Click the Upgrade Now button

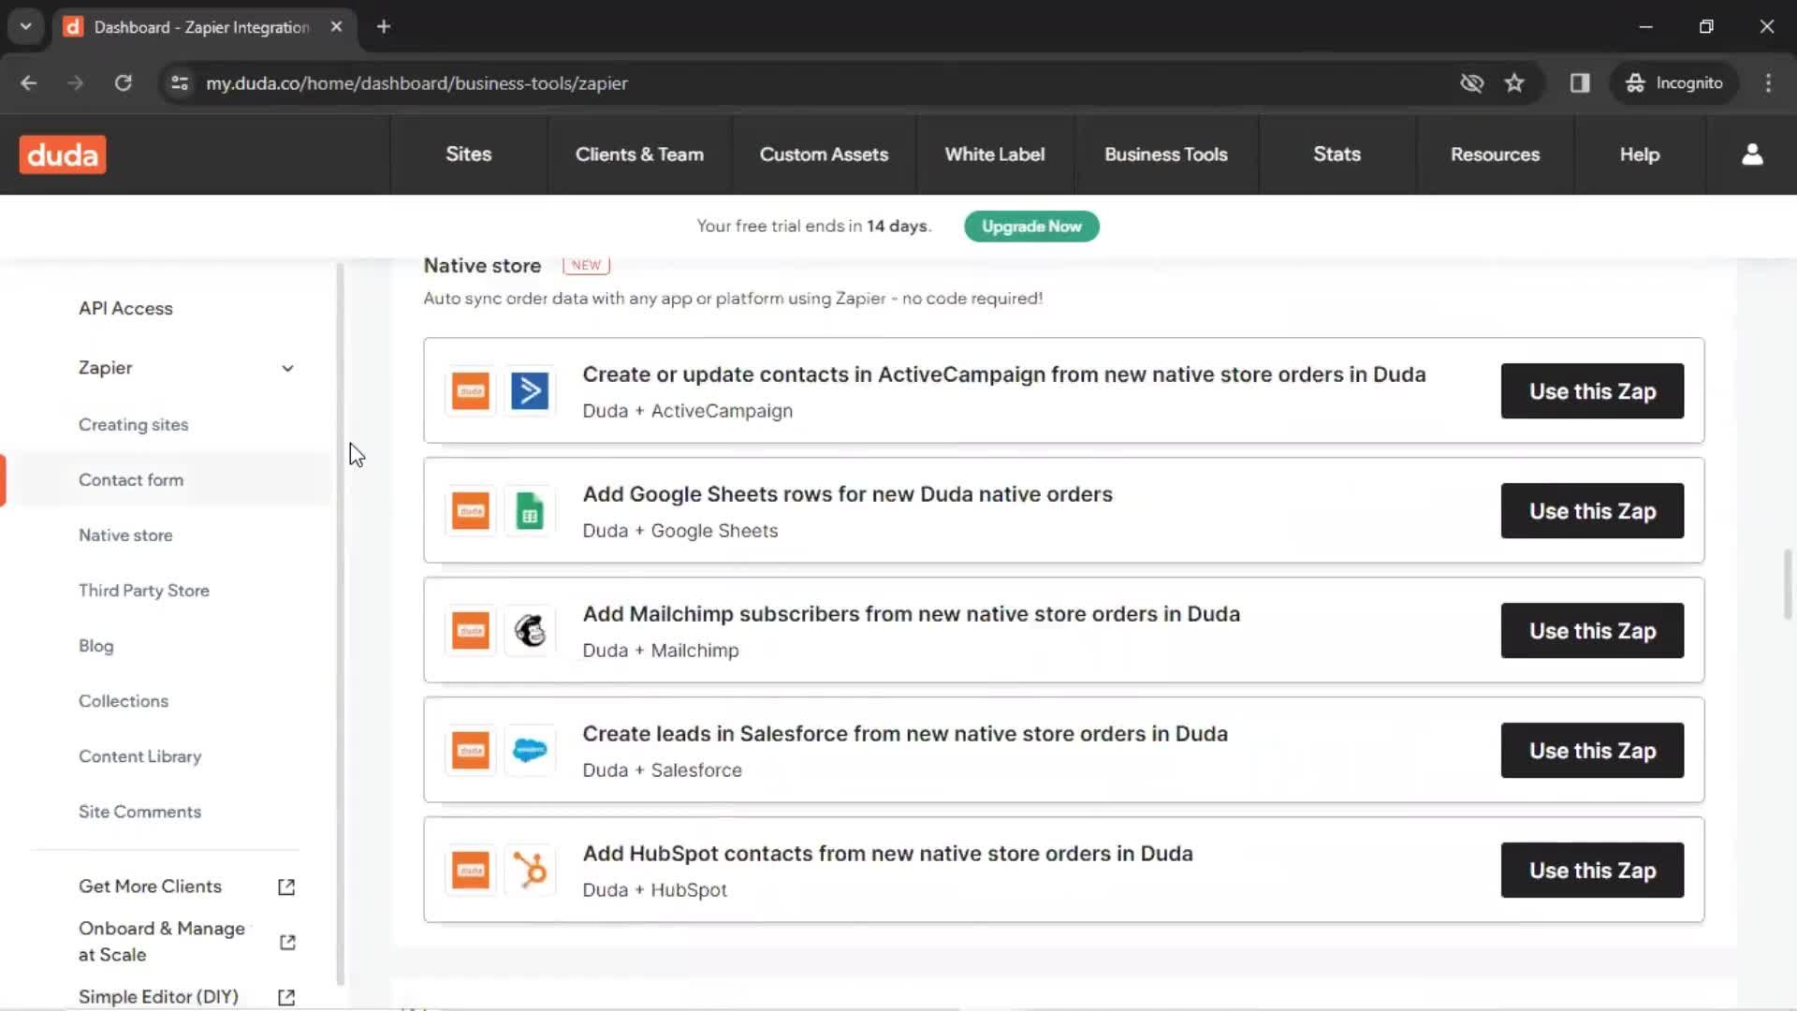point(1031,227)
